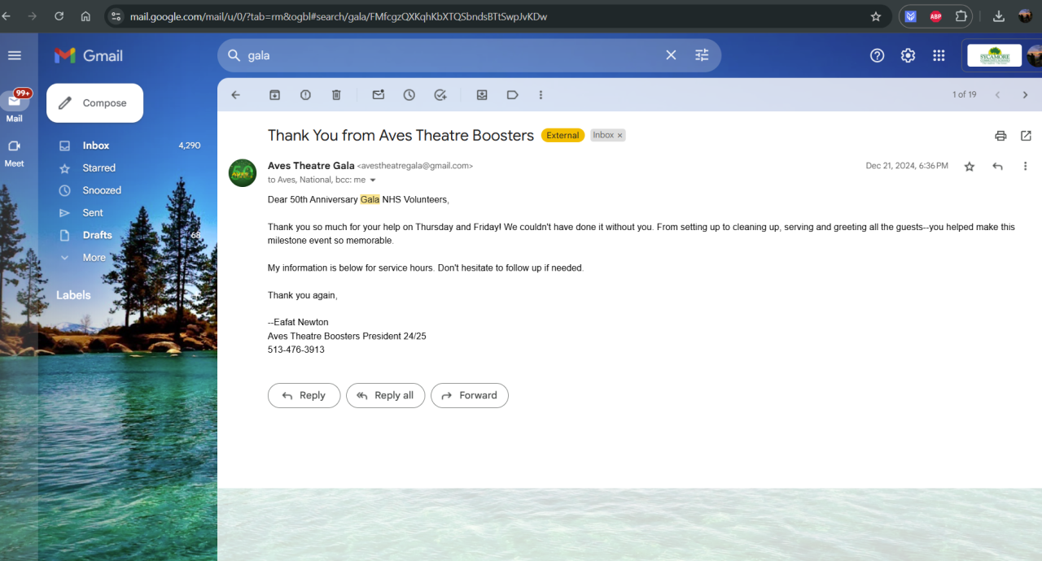Click the browser address bar URL
This screenshot has width=1042, height=561.
pyautogui.click(x=339, y=16)
